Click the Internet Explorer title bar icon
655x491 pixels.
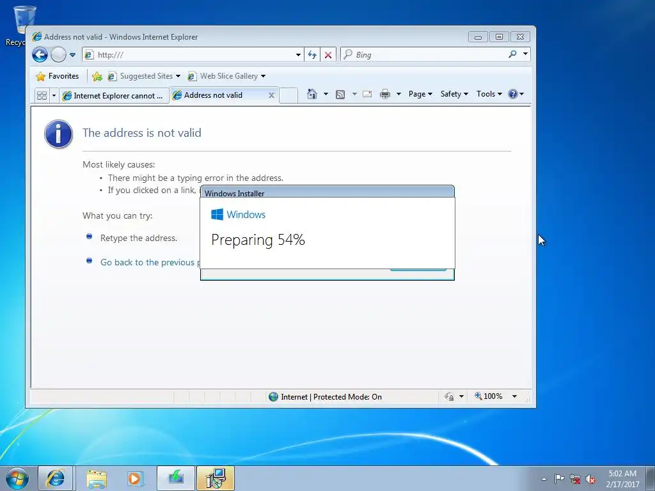point(37,36)
